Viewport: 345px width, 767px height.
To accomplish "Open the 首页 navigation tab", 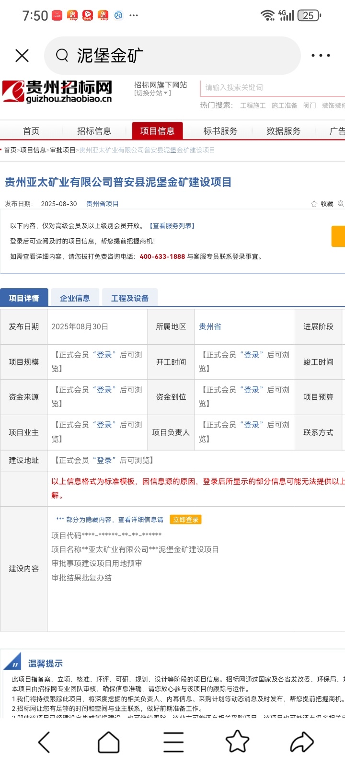I will click(x=31, y=131).
